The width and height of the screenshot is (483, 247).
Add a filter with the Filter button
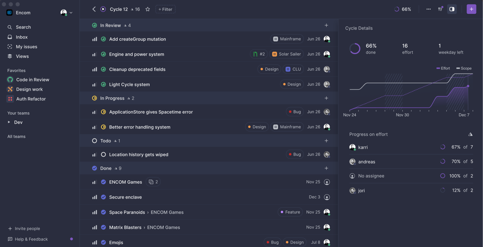pos(165,9)
